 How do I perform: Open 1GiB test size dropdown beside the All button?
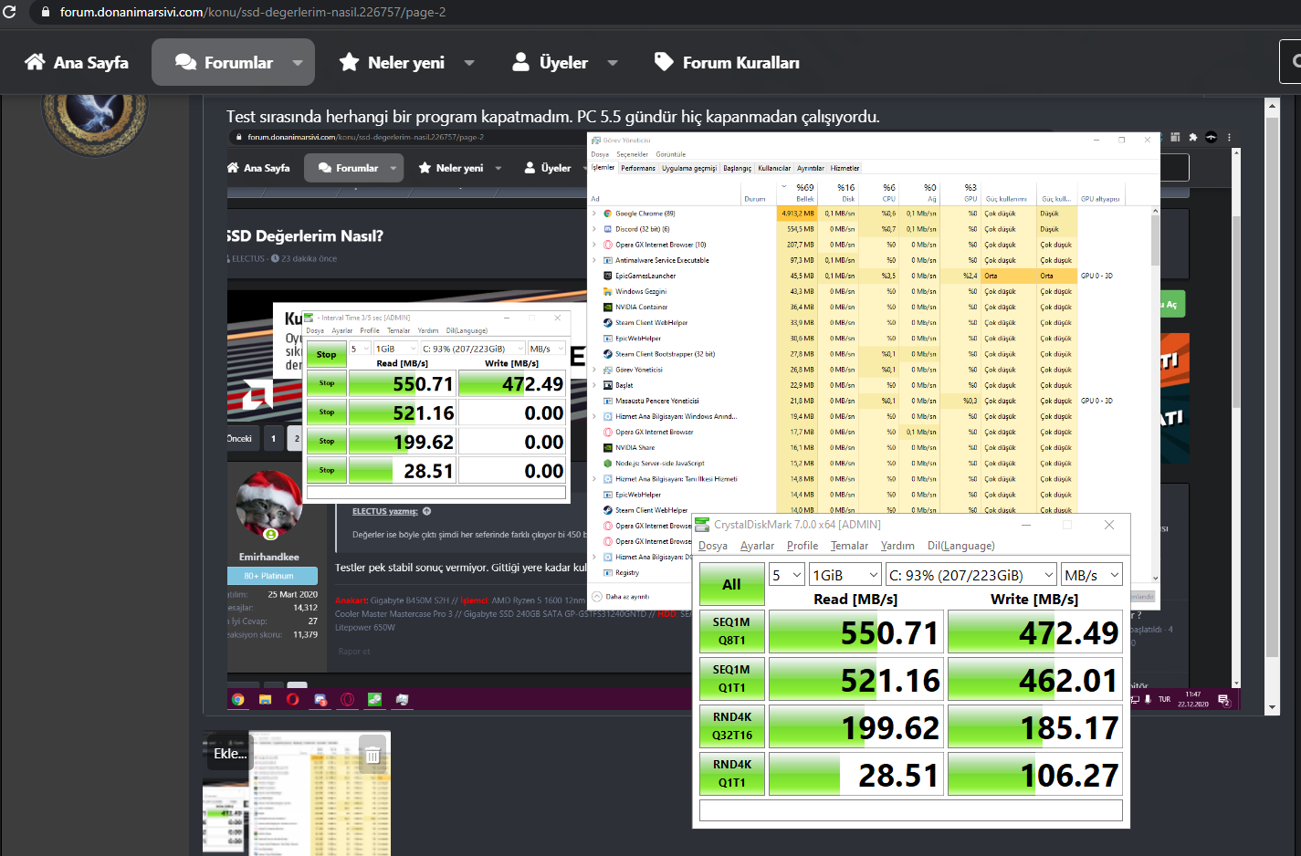(845, 575)
